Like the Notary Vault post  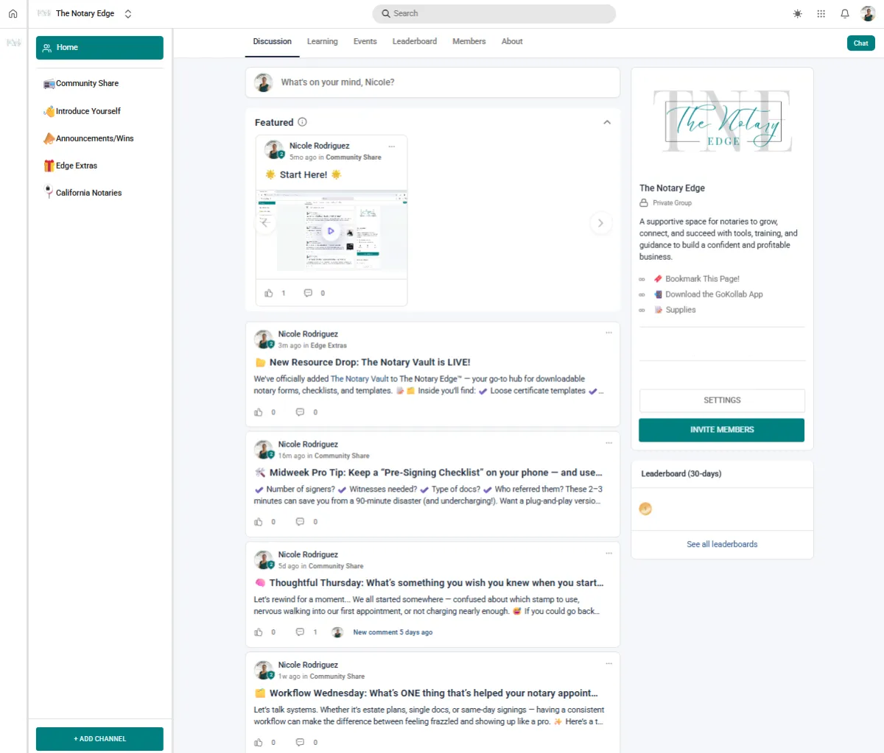[259, 412]
